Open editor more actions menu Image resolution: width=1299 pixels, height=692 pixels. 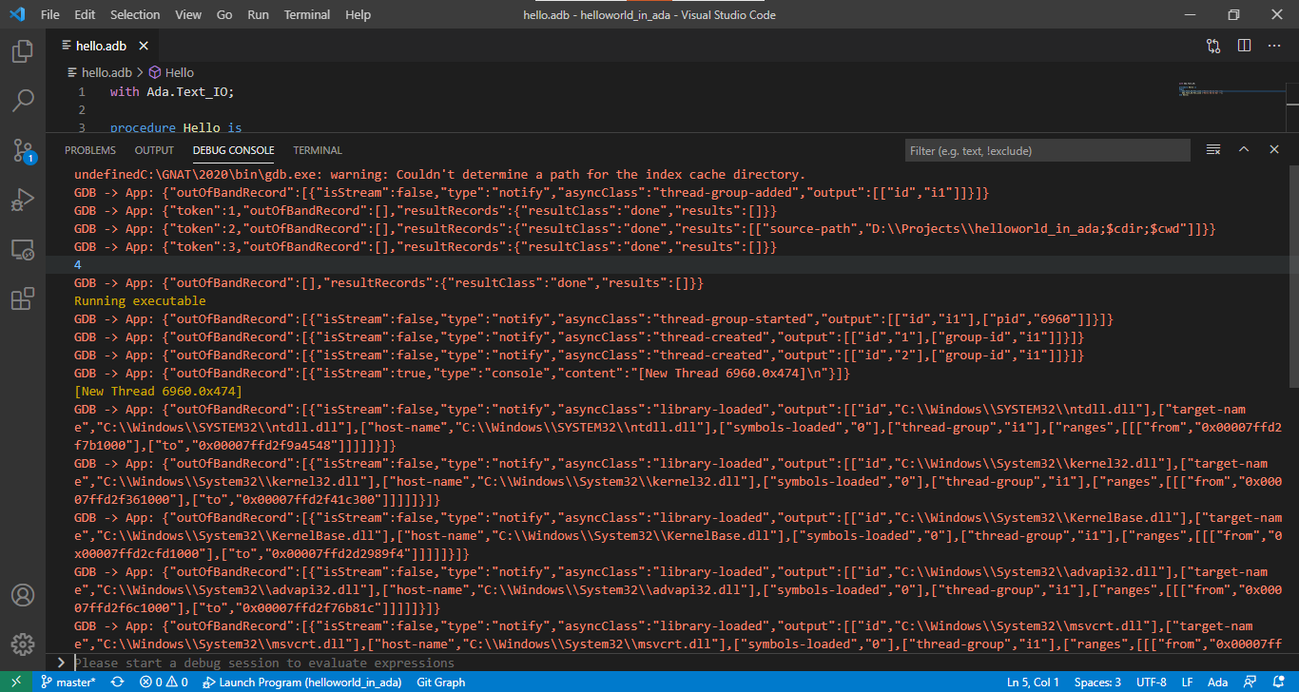point(1274,45)
